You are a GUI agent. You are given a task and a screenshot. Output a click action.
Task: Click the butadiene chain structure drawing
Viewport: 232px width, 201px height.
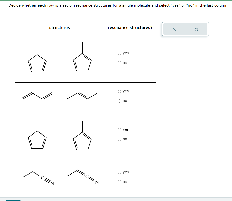click(37, 96)
